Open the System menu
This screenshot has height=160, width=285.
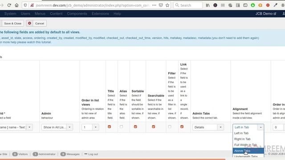point(10,14)
